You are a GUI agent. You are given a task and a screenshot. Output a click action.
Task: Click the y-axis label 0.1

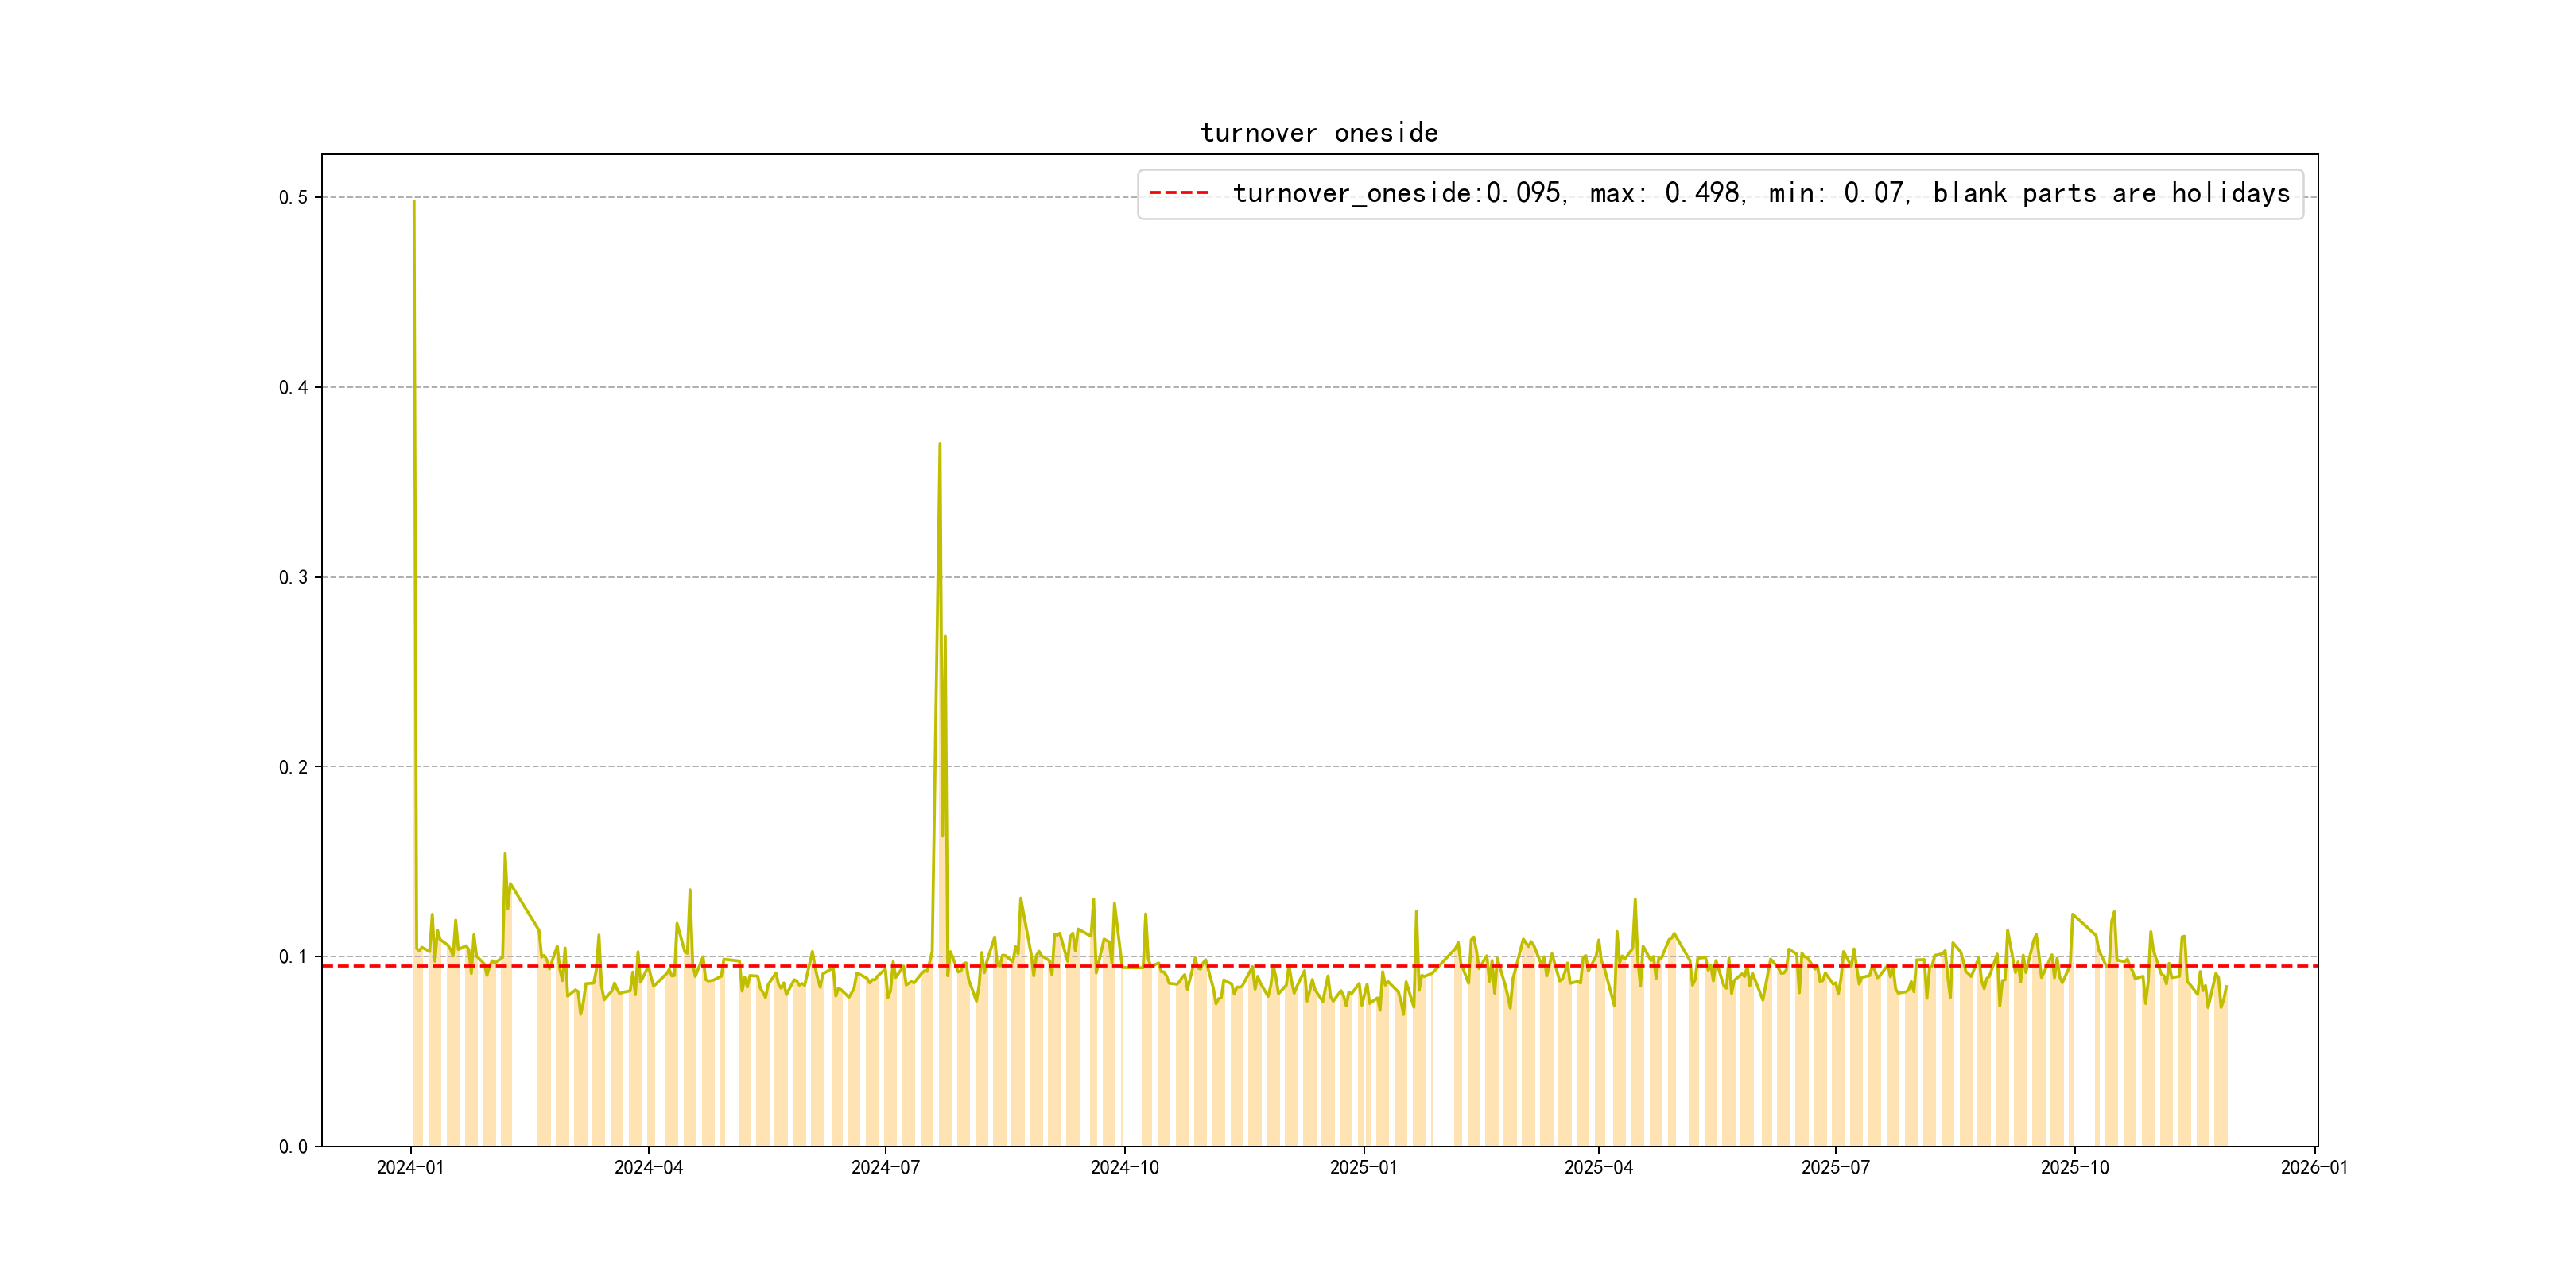293,957
